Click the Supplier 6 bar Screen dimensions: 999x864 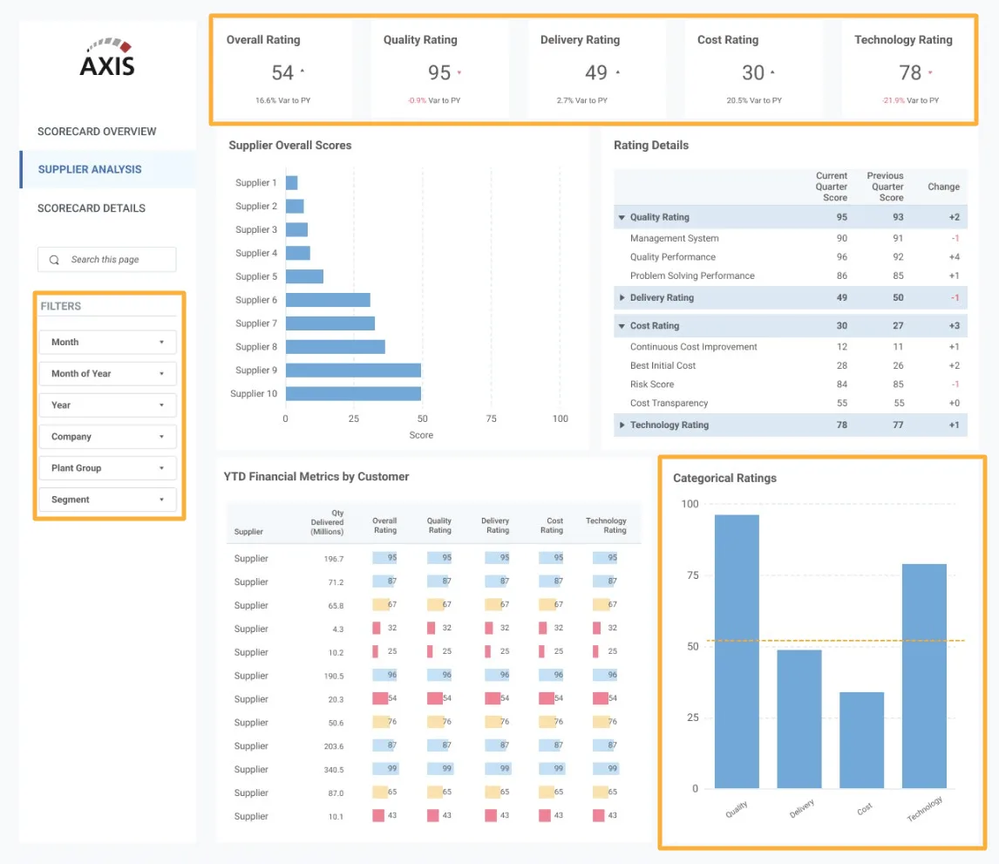(x=328, y=300)
